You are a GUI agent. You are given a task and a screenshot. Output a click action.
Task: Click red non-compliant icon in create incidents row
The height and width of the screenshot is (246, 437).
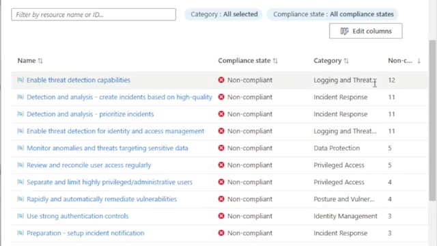click(221, 97)
